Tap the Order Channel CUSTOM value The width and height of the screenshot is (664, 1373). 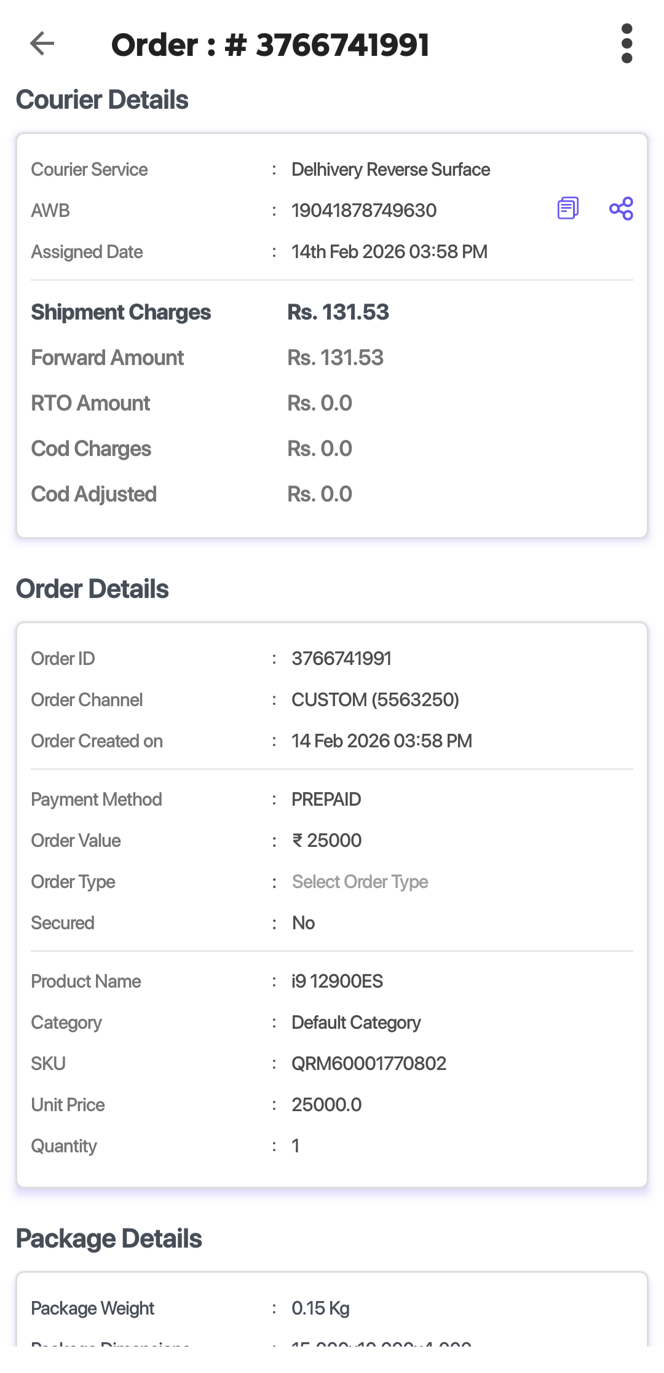375,700
